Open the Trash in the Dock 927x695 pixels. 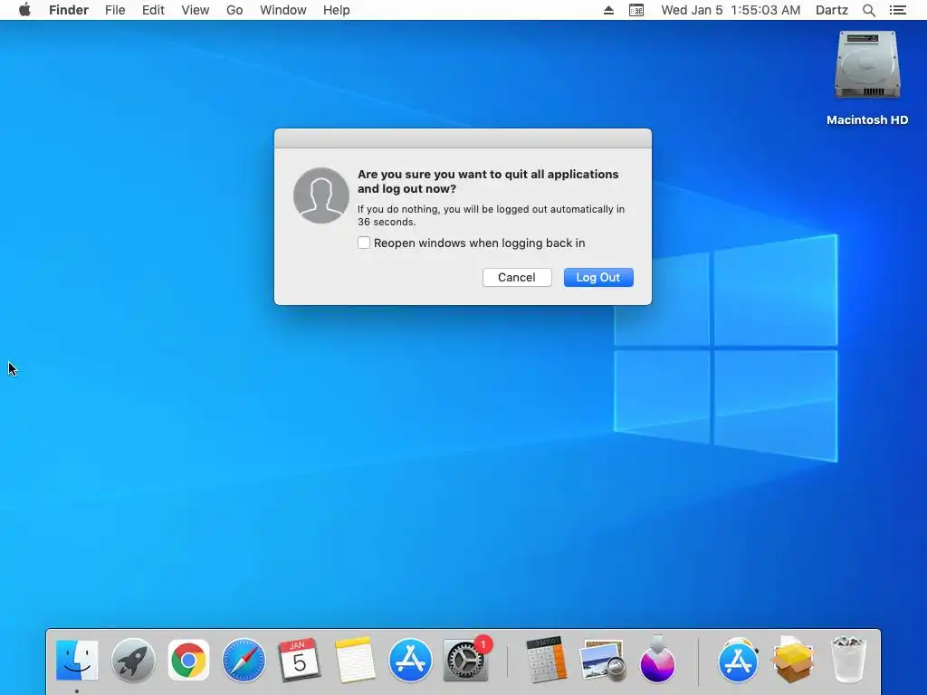[849, 660]
